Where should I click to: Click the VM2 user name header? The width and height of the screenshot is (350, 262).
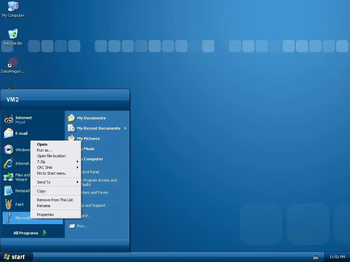click(x=13, y=99)
